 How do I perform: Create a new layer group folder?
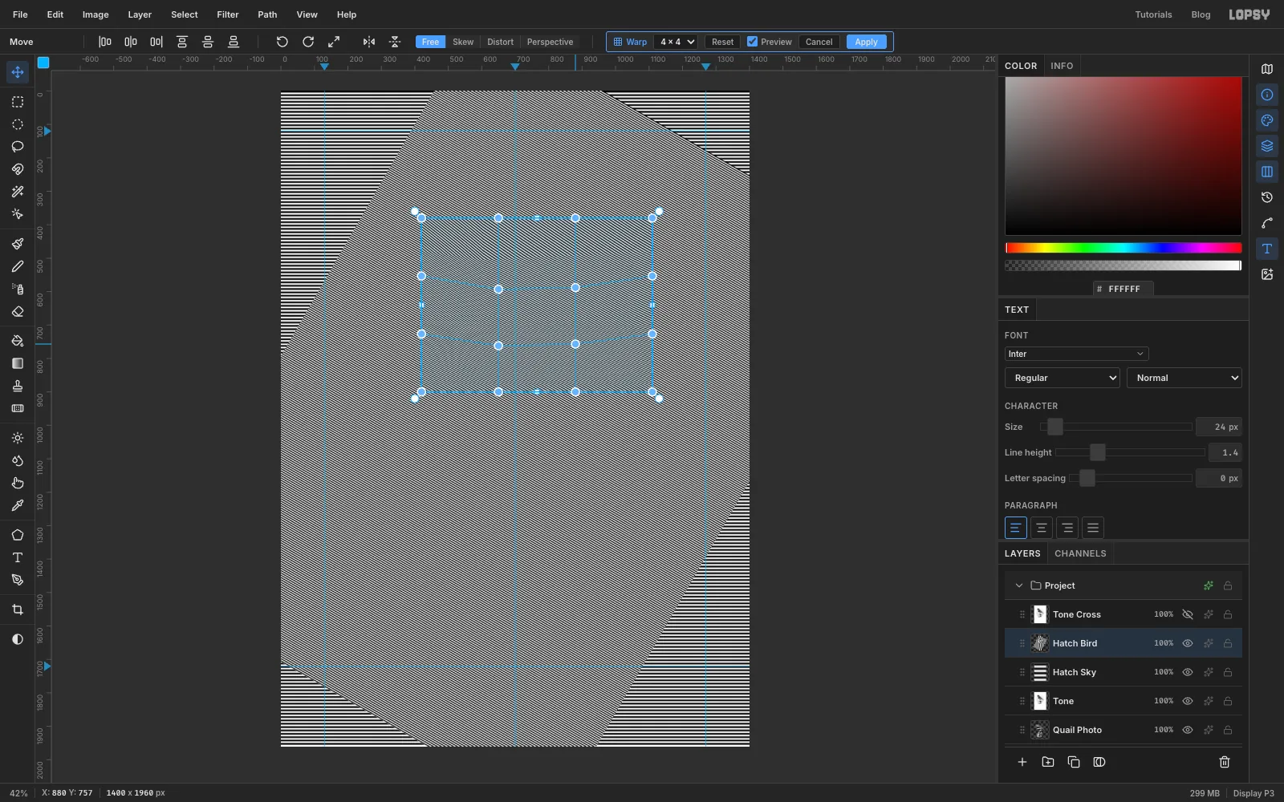[1048, 762]
